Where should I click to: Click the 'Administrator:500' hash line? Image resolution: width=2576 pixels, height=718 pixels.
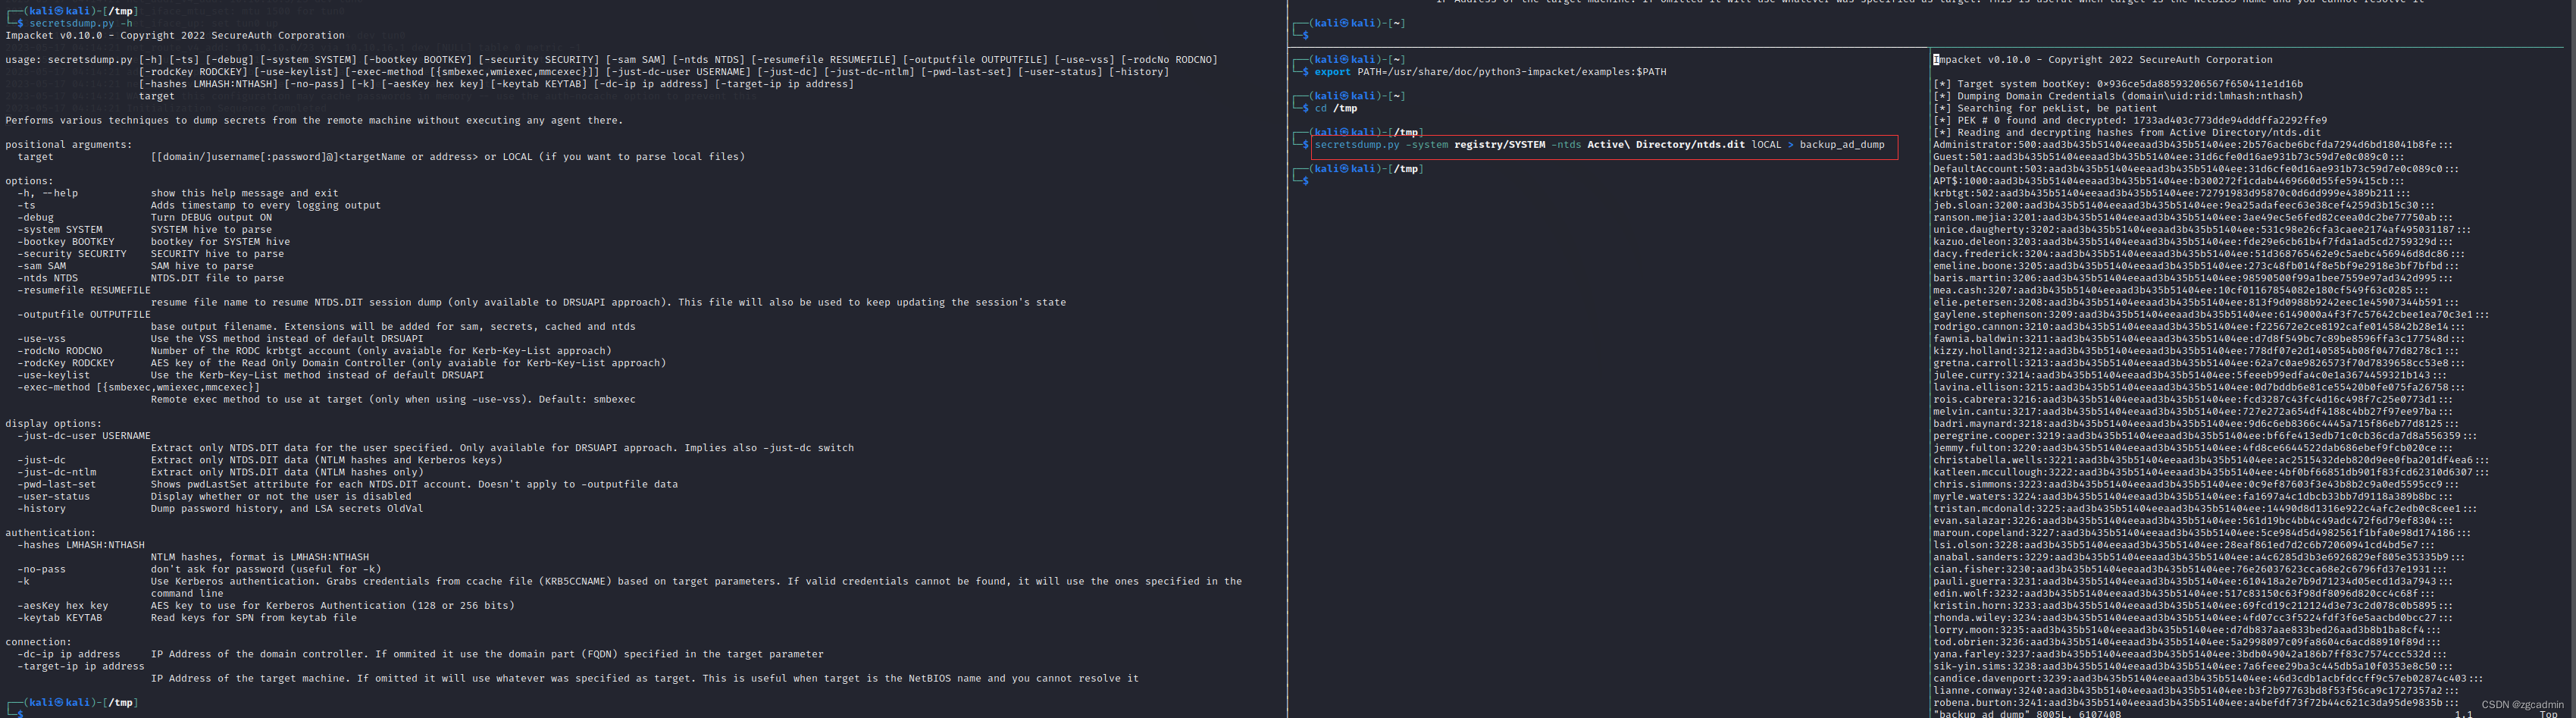tap(2190, 145)
